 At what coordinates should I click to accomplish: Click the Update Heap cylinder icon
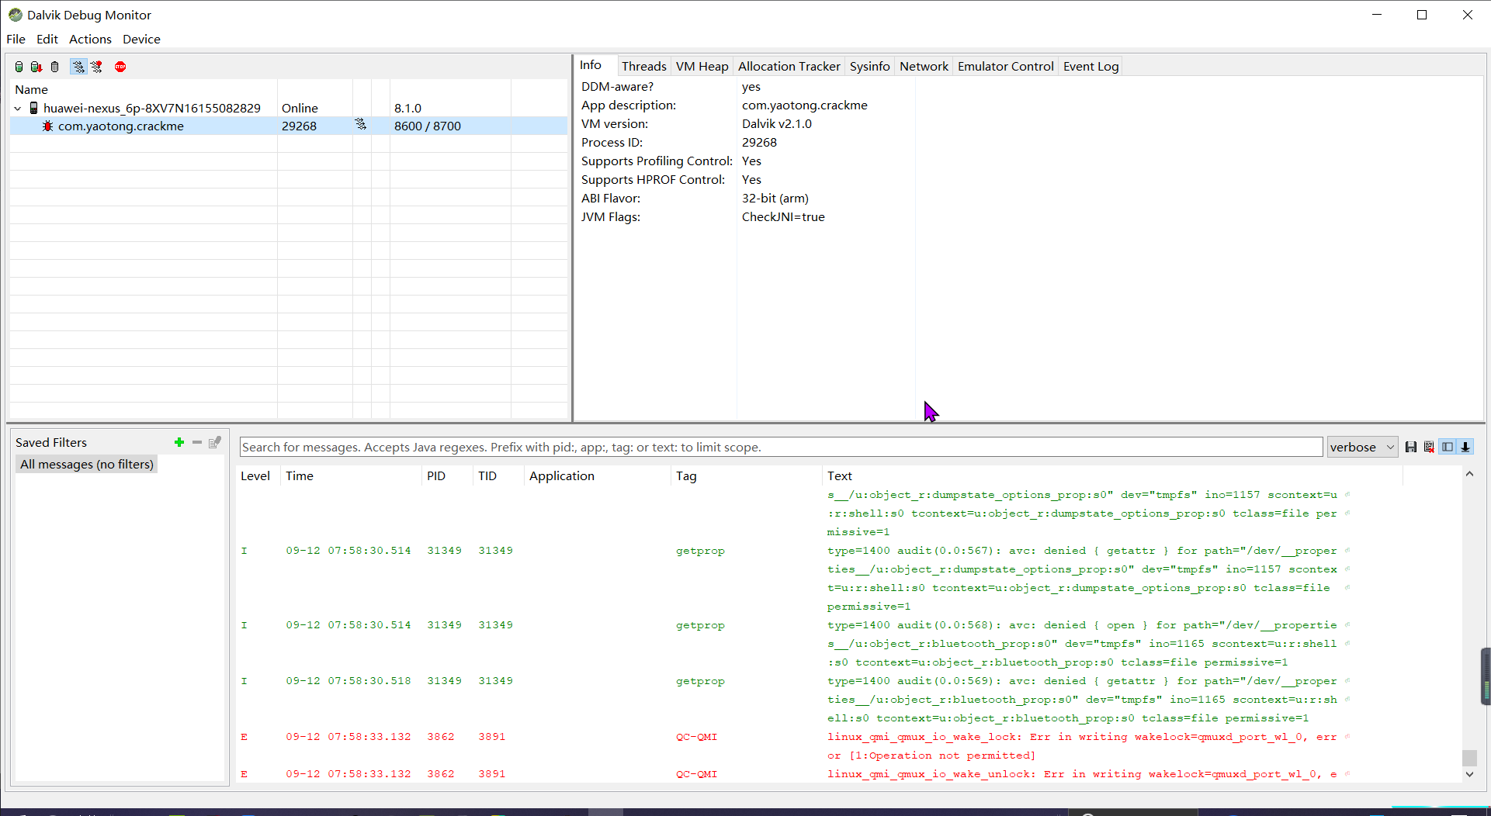click(19, 67)
